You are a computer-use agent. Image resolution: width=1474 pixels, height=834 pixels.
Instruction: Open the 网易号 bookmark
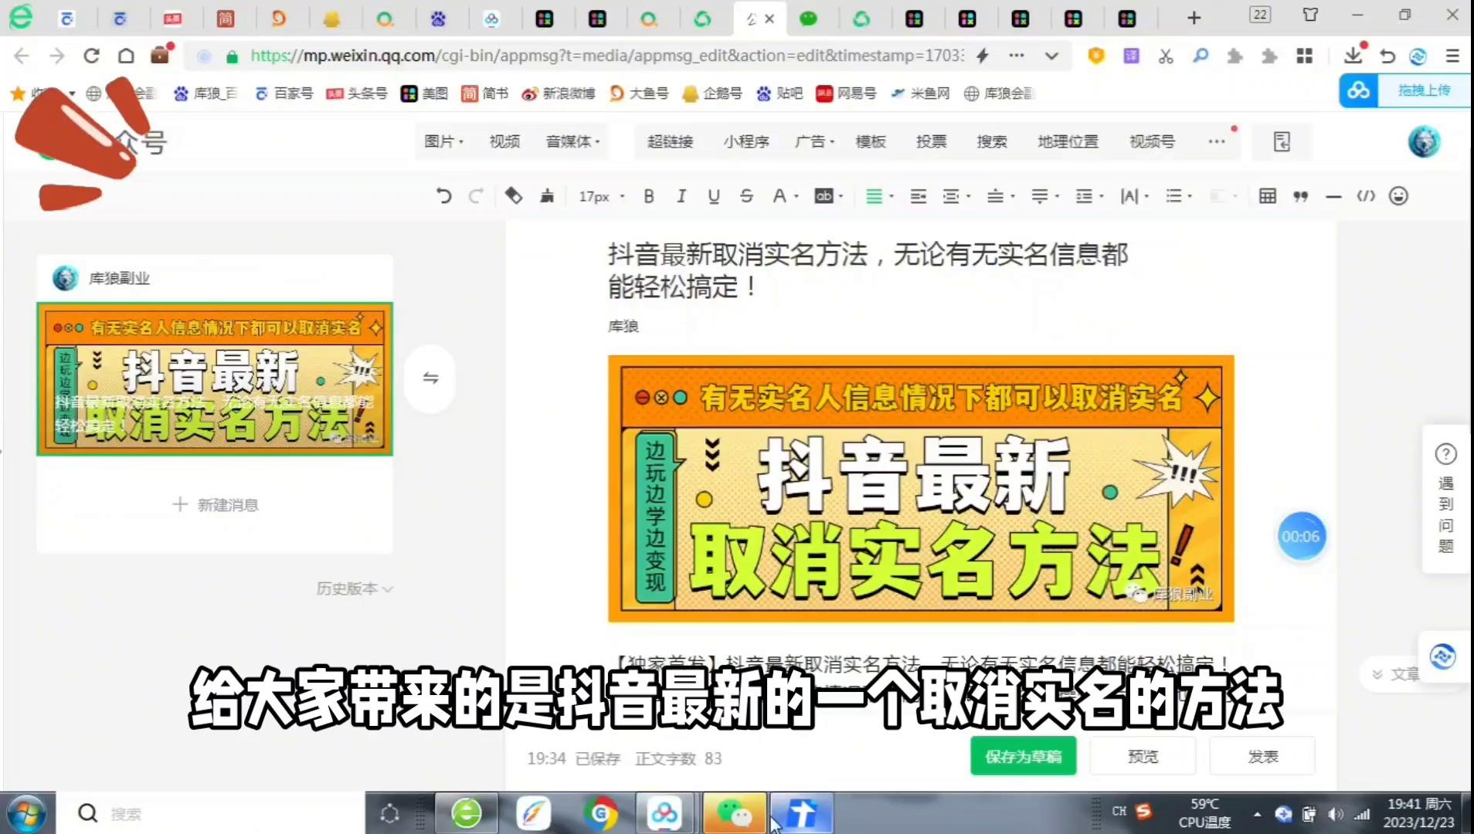tap(846, 93)
